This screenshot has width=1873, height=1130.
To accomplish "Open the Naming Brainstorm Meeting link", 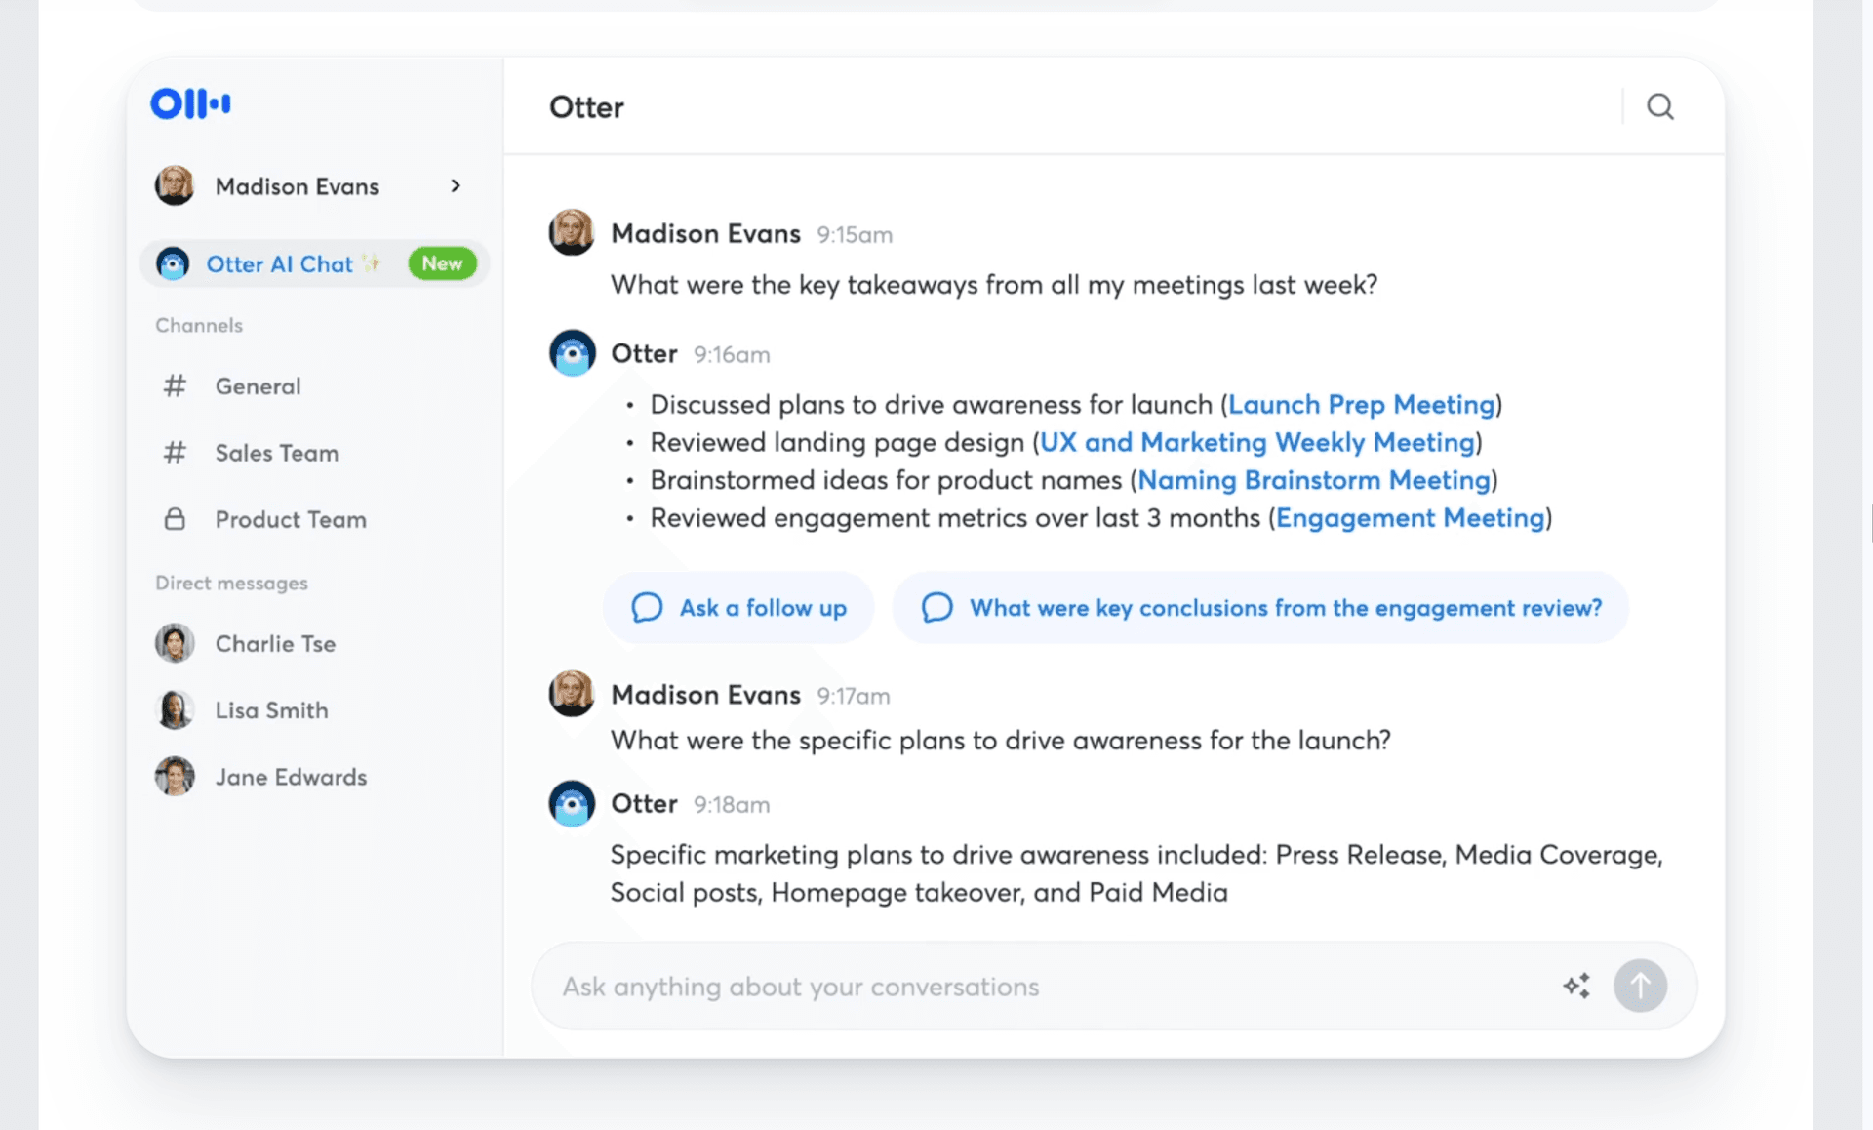I will [x=1314, y=480].
